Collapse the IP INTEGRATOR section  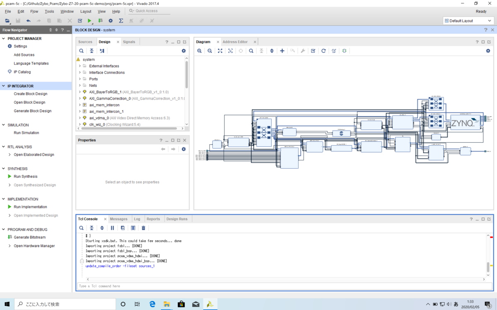[4, 86]
